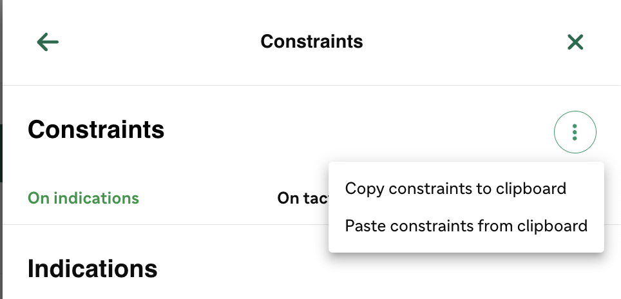Dismiss the dropdown via the kebab button

(575, 132)
